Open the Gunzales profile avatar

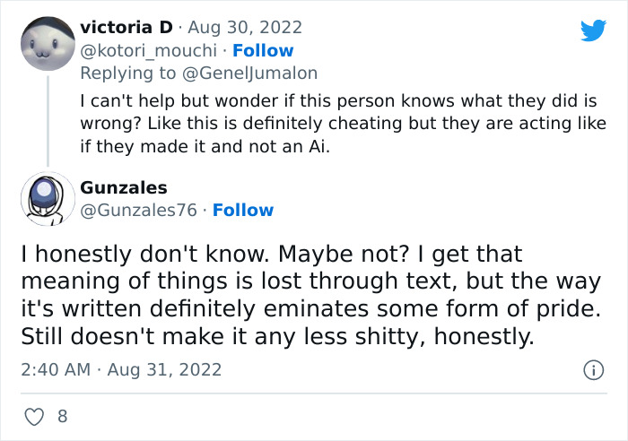coord(47,198)
